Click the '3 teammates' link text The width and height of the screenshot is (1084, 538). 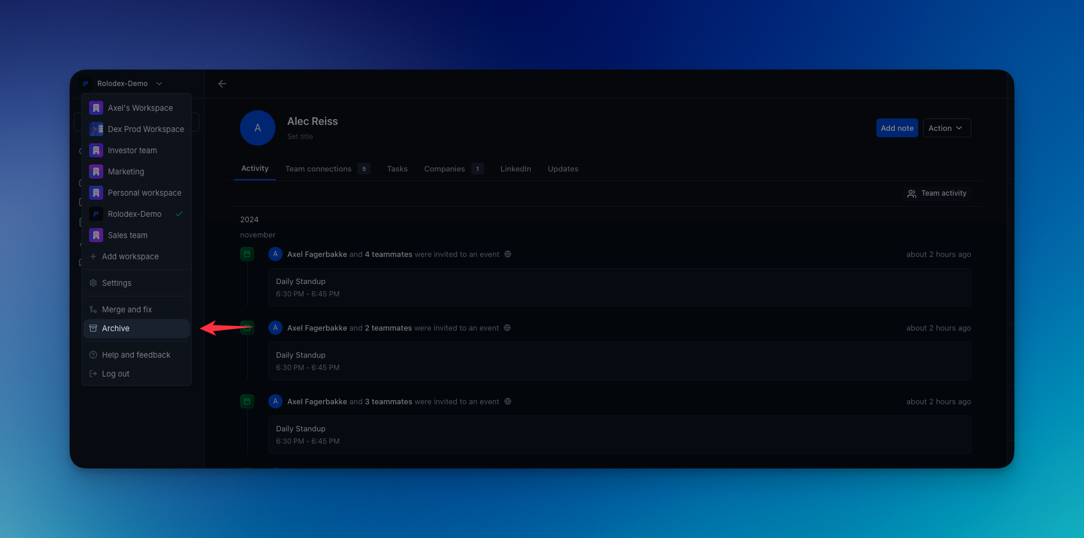click(389, 402)
